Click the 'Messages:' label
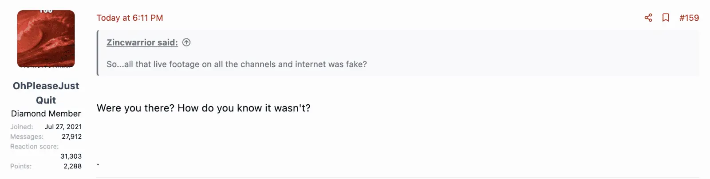The width and height of the screenshot is (710, 179). click(27, 137)
